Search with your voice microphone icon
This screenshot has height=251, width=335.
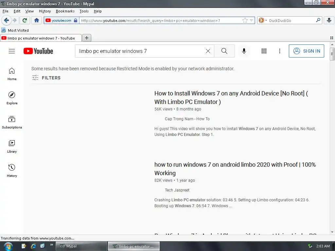pos(244,51)
